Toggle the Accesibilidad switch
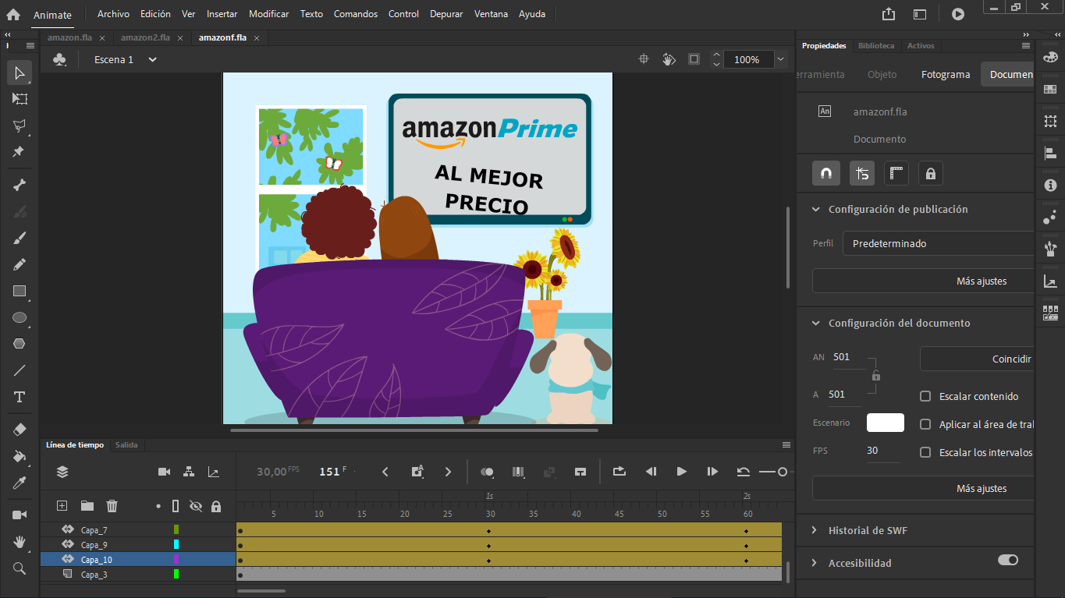The height and width of the screenshot is (598, 1065). click(x=1008, y=560)
